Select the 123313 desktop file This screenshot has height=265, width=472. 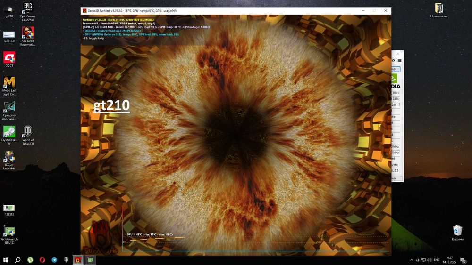[9, 210]
